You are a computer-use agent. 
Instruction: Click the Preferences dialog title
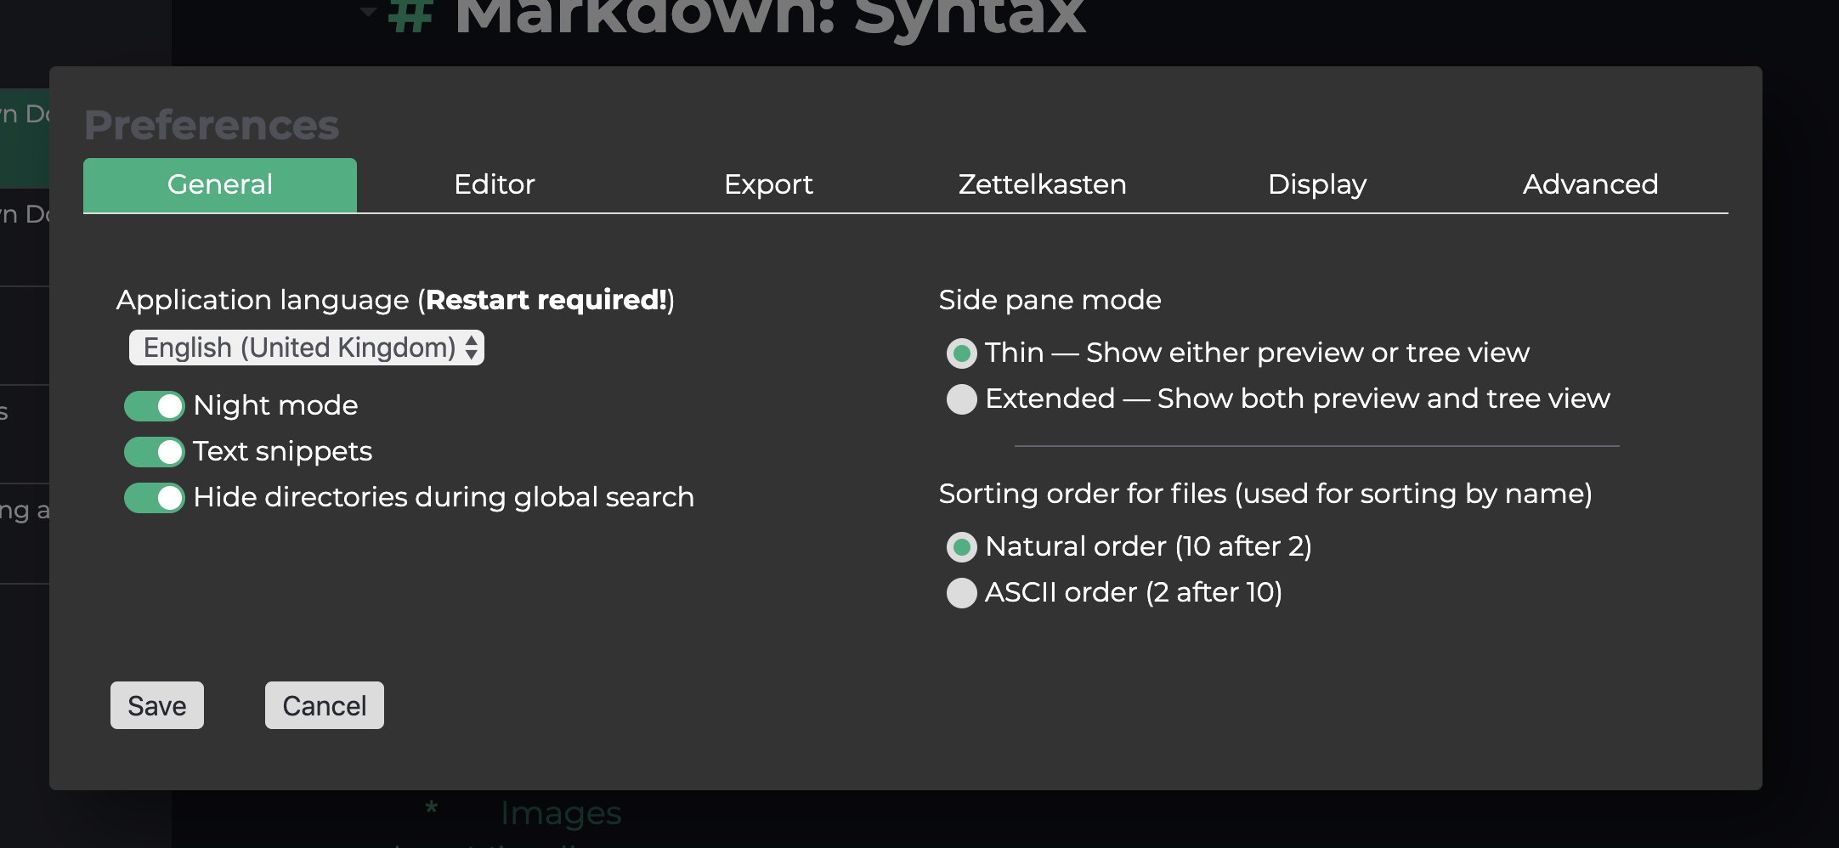[212, 126]
